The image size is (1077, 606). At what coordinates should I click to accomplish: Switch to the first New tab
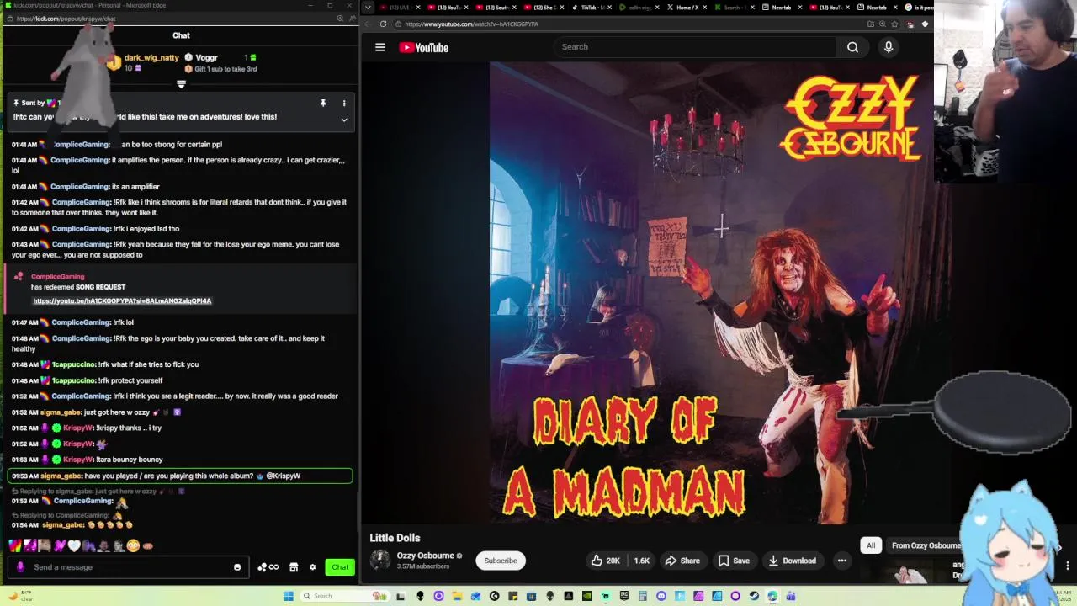[x=783, y=8]
